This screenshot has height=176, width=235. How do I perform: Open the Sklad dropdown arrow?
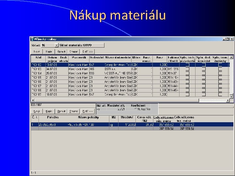(x=56, y=45)
